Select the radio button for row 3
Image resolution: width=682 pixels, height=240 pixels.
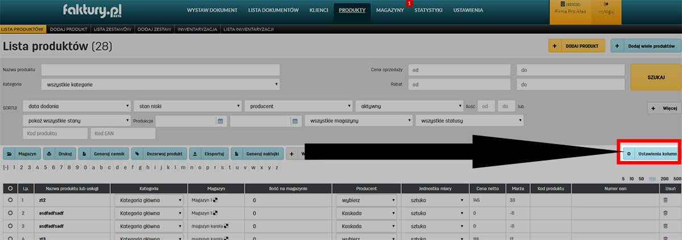[10, 225]
